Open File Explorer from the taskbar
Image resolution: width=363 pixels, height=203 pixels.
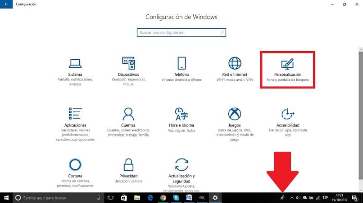pos(137,198)
